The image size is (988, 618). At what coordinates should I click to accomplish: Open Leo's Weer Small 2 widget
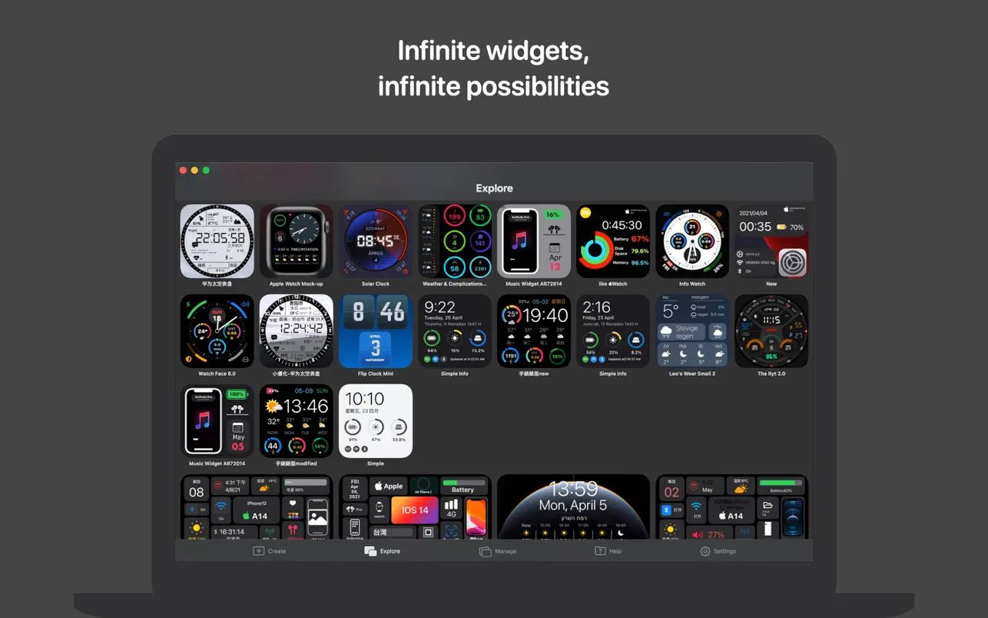(691, 331)
